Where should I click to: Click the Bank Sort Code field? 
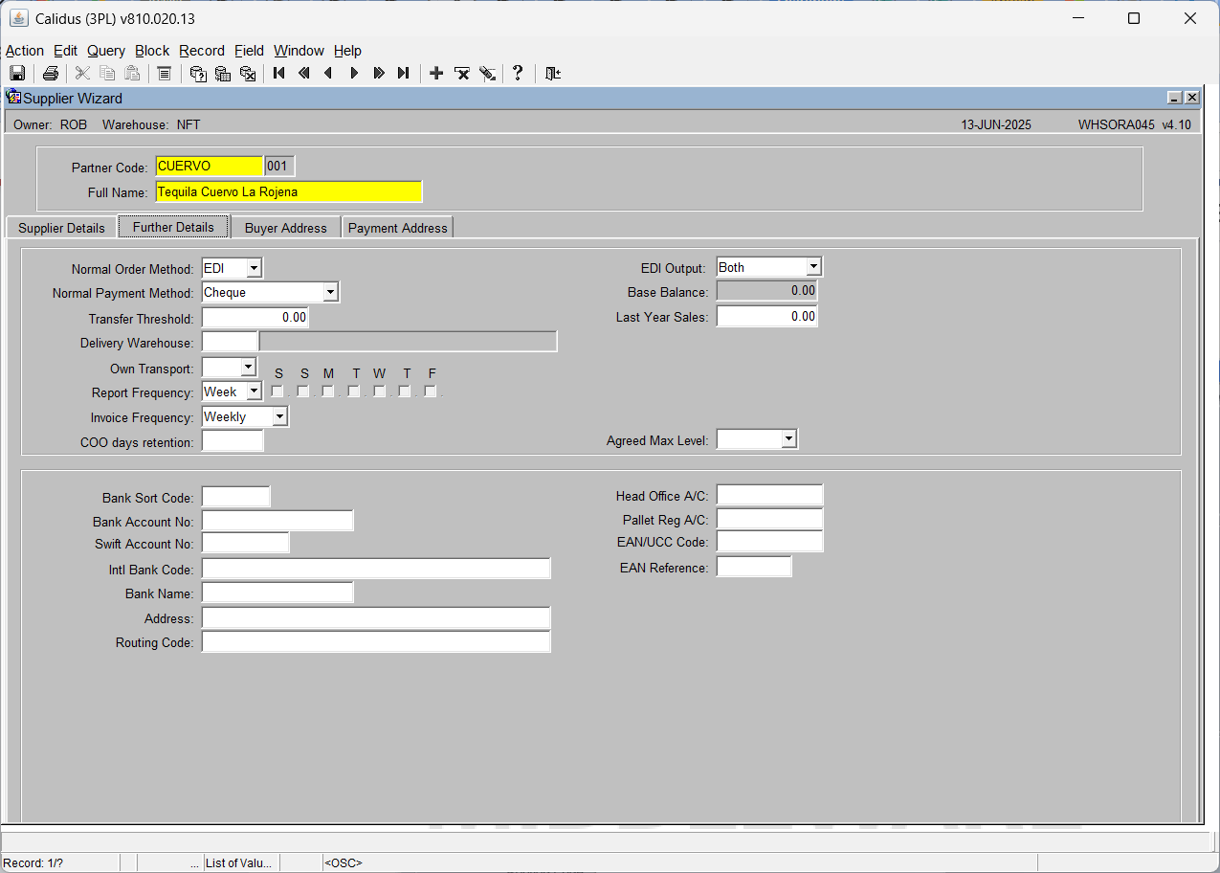236,497
